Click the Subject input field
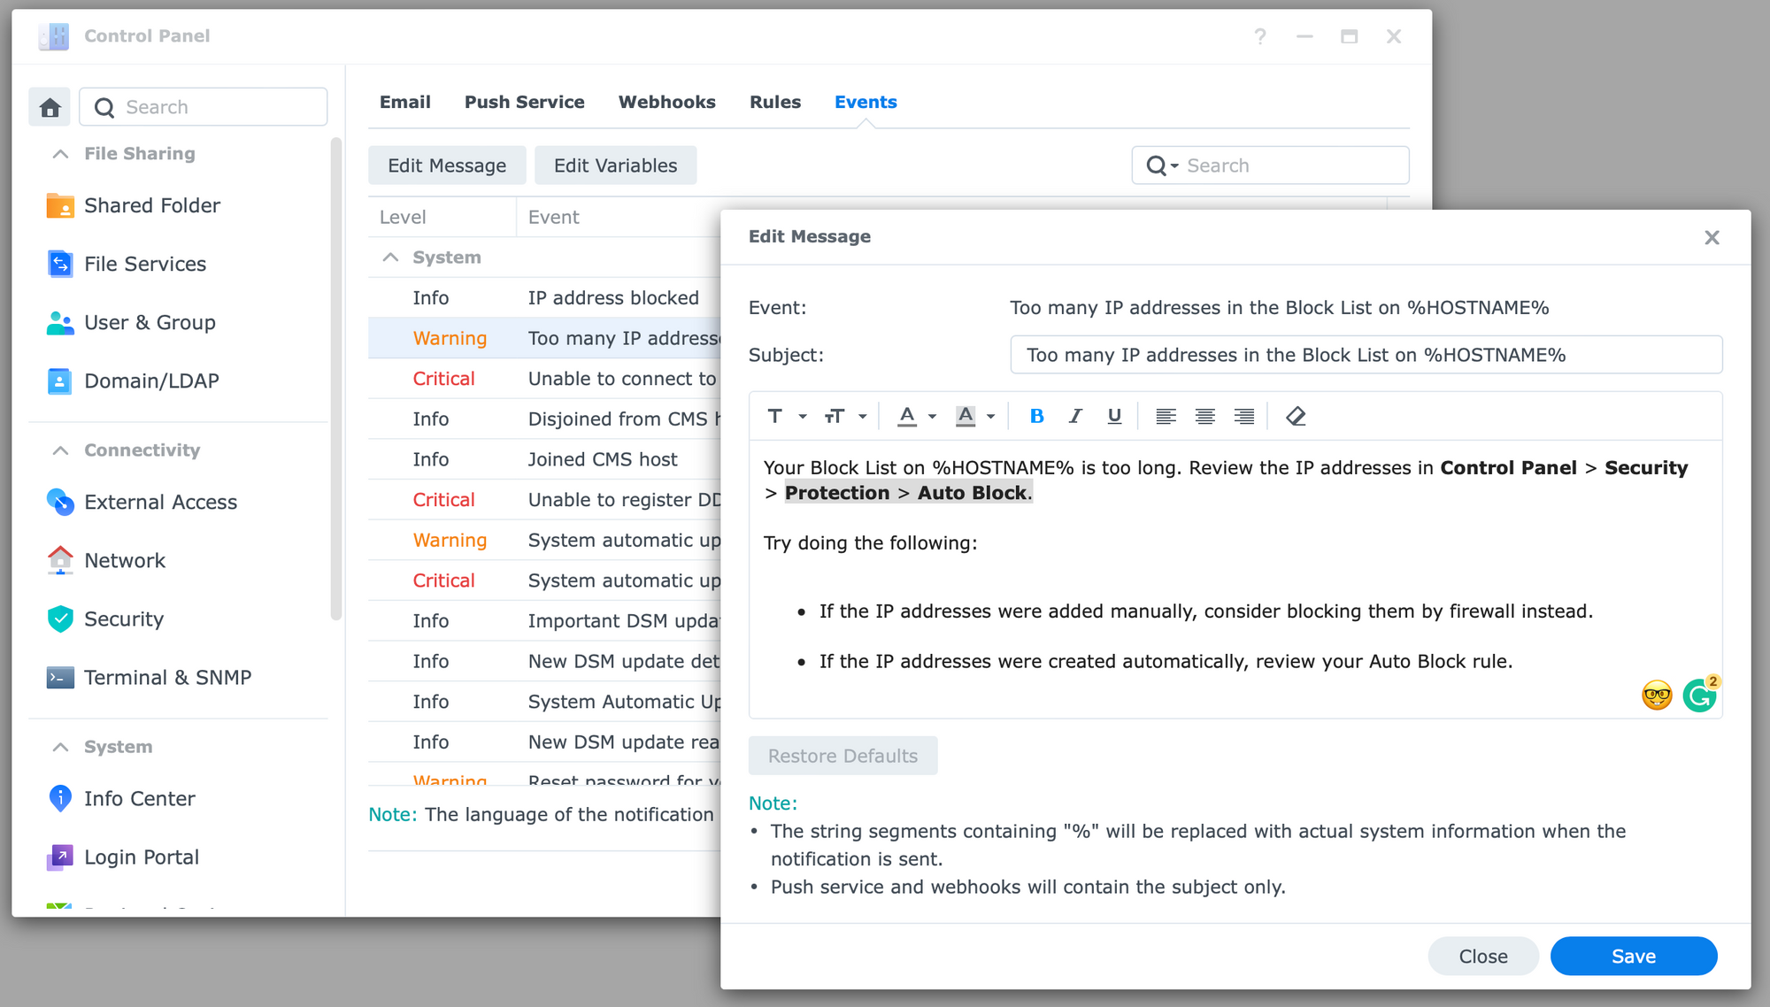This screenshot has height=1007, width=1770. [1366, 355]
